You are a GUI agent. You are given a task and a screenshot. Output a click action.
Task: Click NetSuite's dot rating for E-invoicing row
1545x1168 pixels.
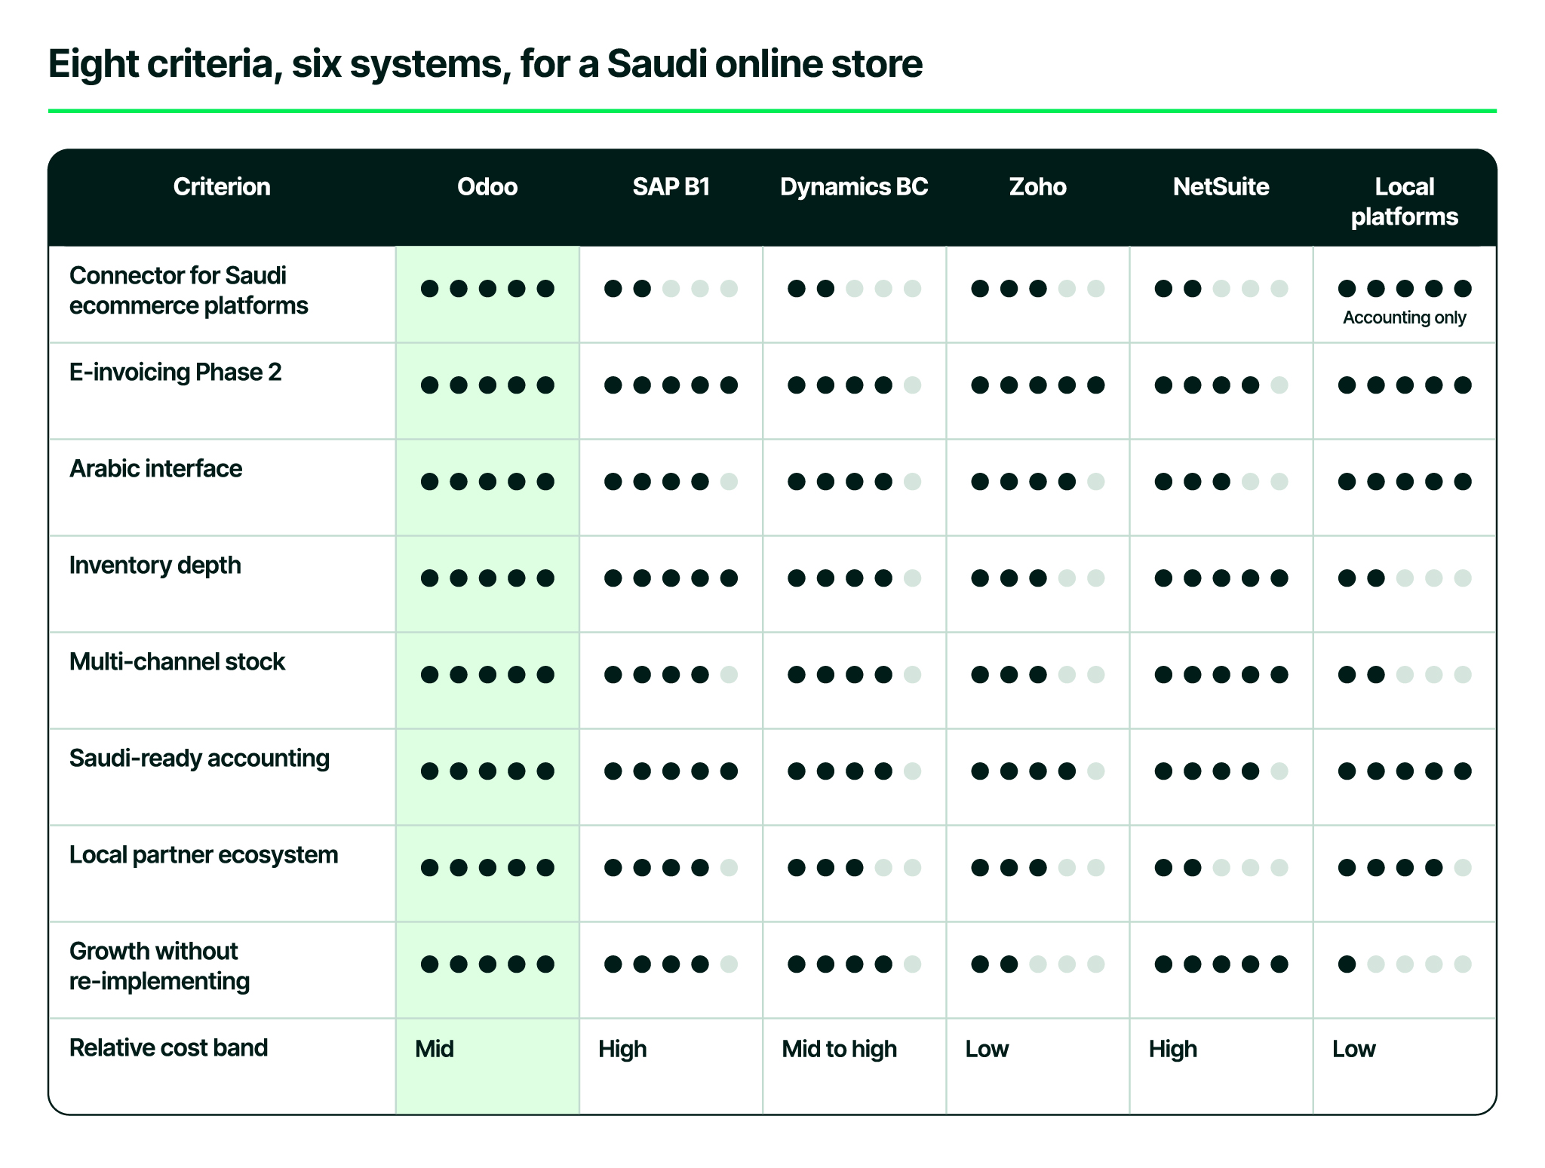(1221, 385)
